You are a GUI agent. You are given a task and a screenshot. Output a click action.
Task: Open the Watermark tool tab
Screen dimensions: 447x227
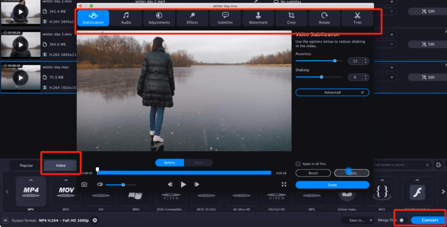tap(258, 18)
